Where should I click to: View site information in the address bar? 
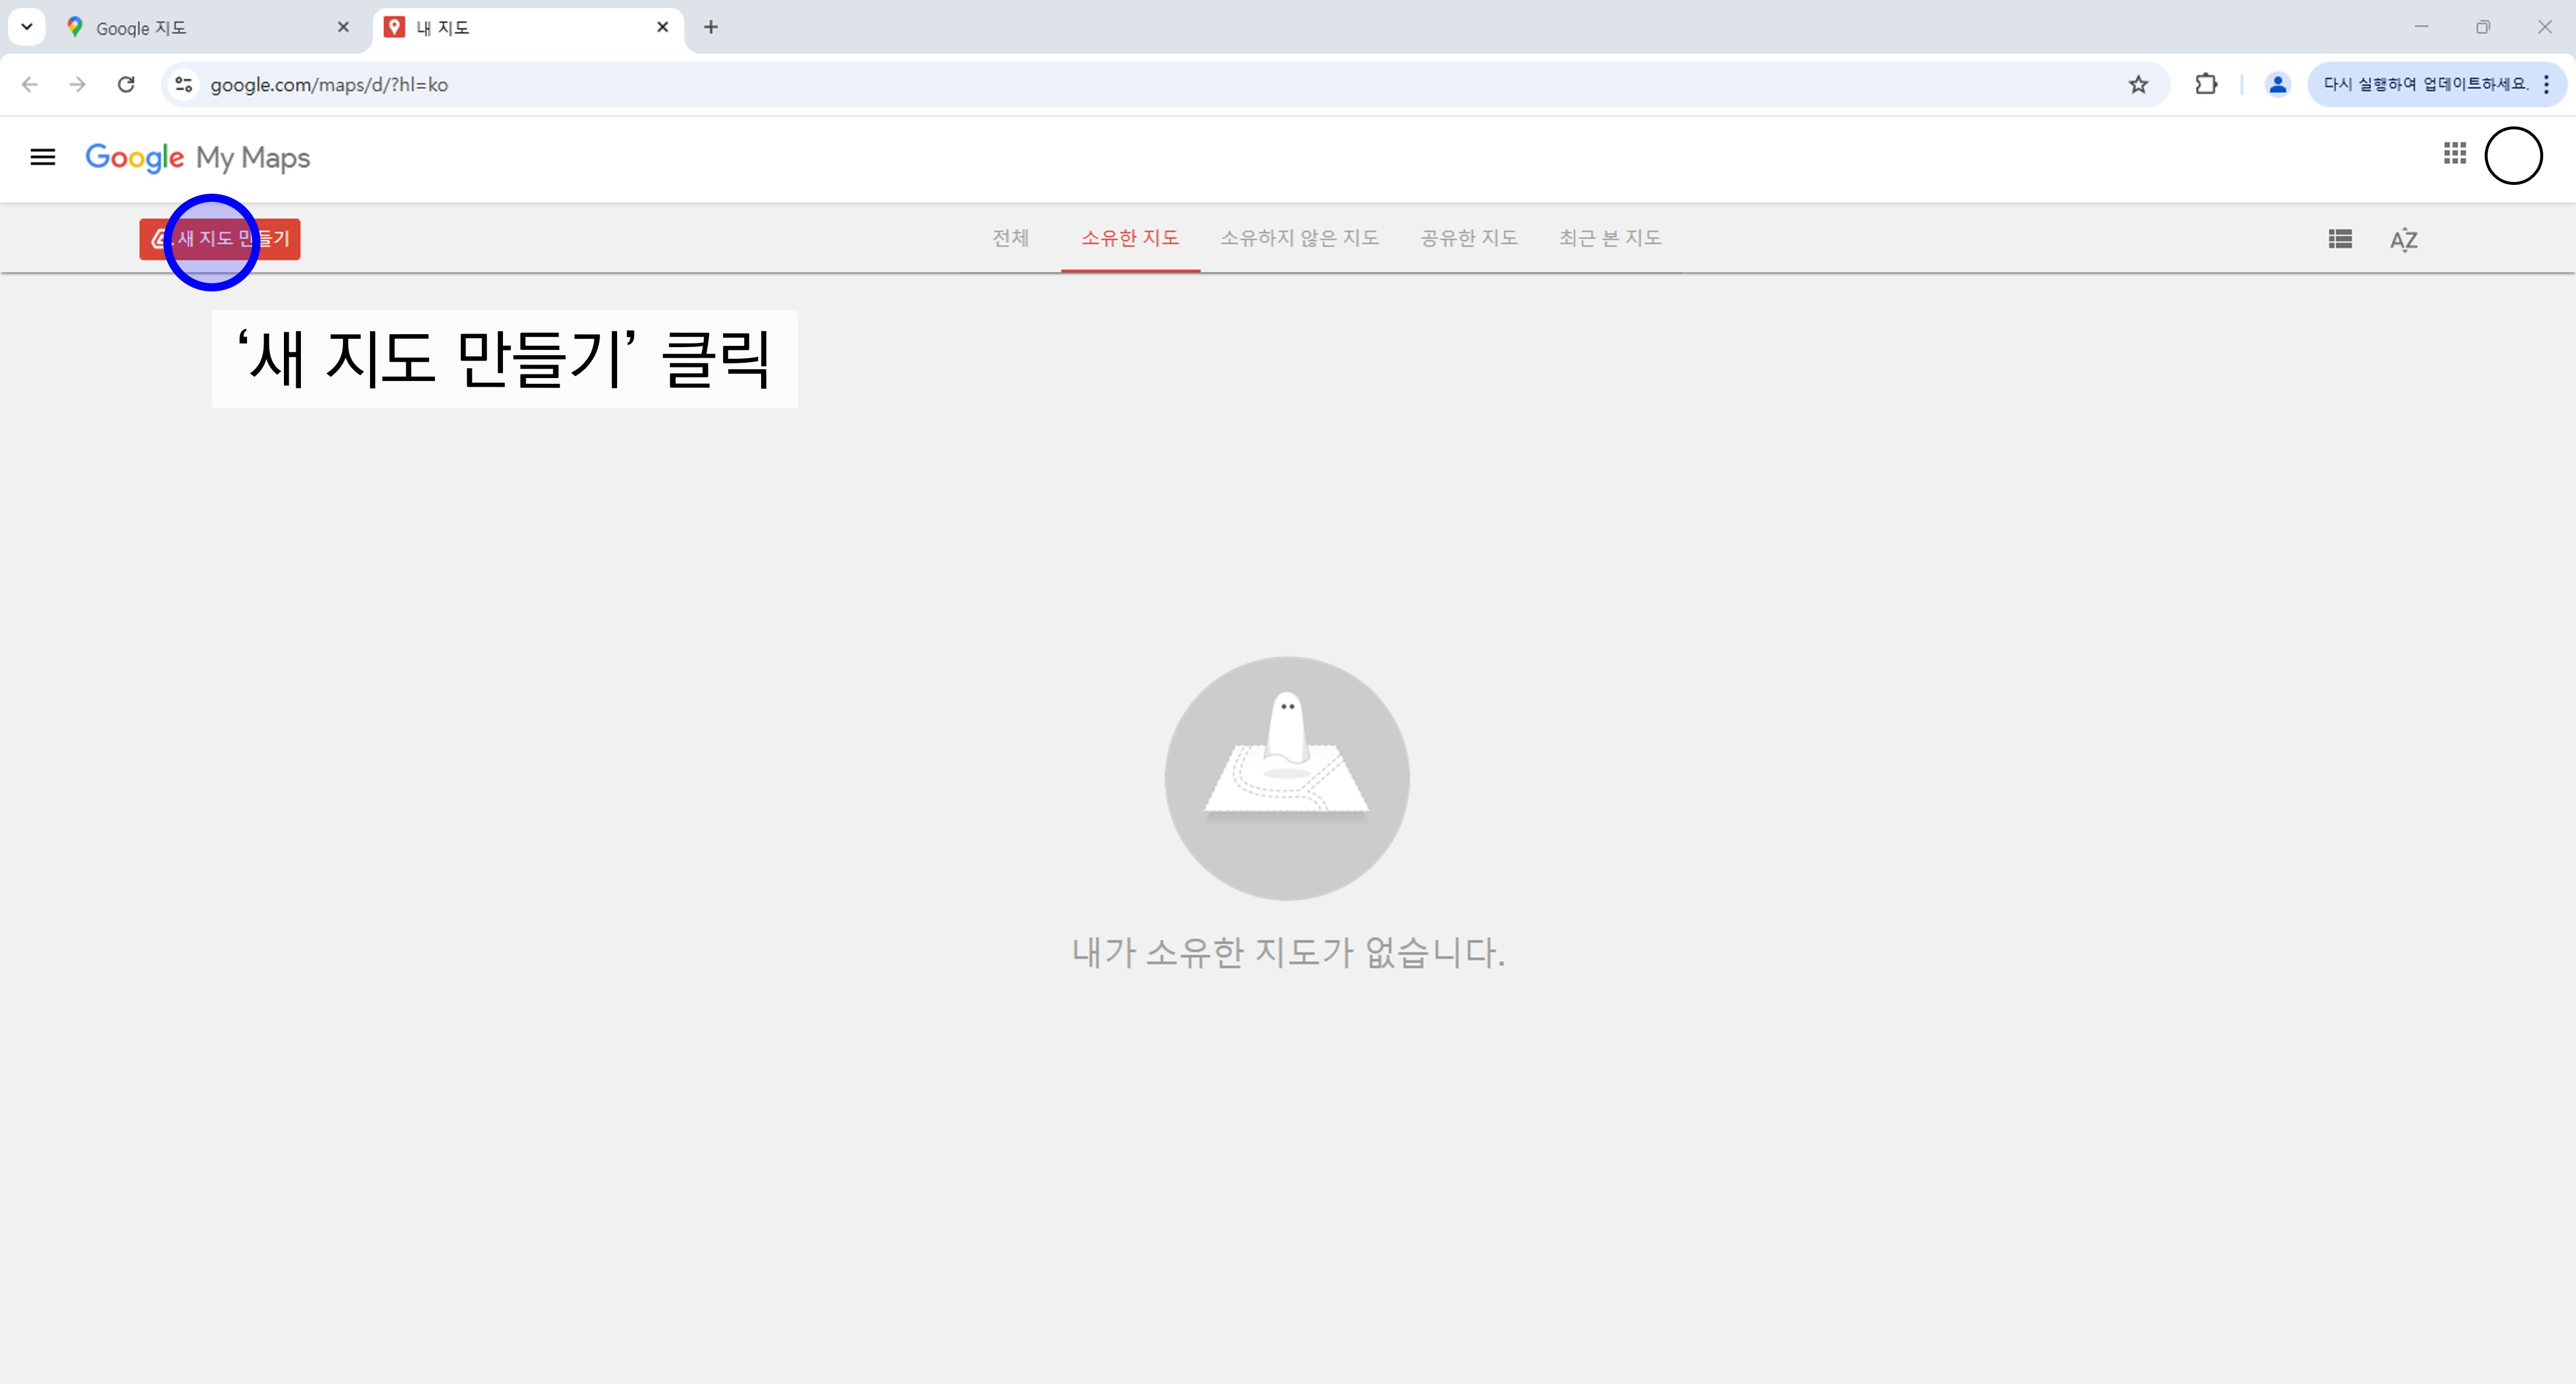pyautogui.click(x=184, y=85)
